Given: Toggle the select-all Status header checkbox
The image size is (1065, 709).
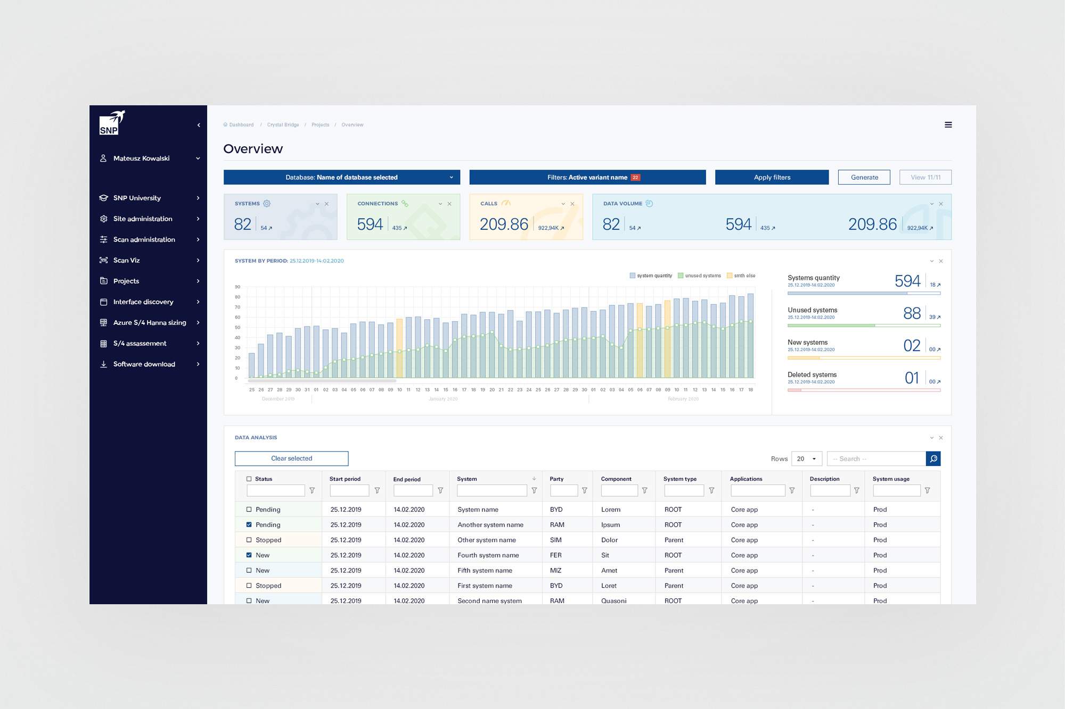Looking at the screenshot, I should point(249,479).
